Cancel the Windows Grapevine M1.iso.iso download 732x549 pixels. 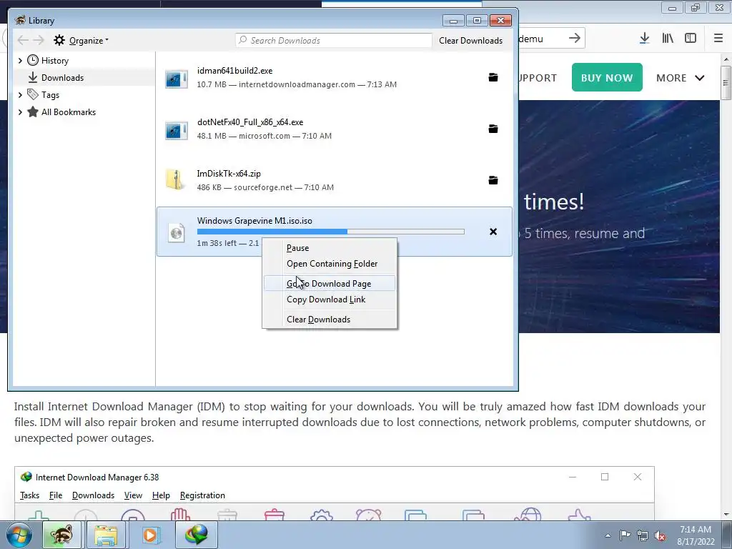click(493, 232)
